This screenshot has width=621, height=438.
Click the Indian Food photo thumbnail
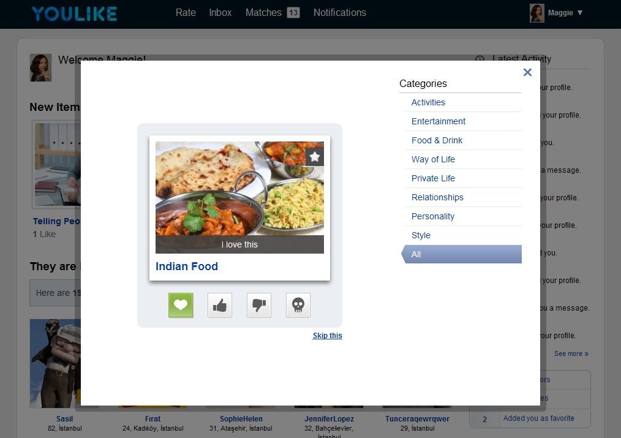click(x=239, y=189)
